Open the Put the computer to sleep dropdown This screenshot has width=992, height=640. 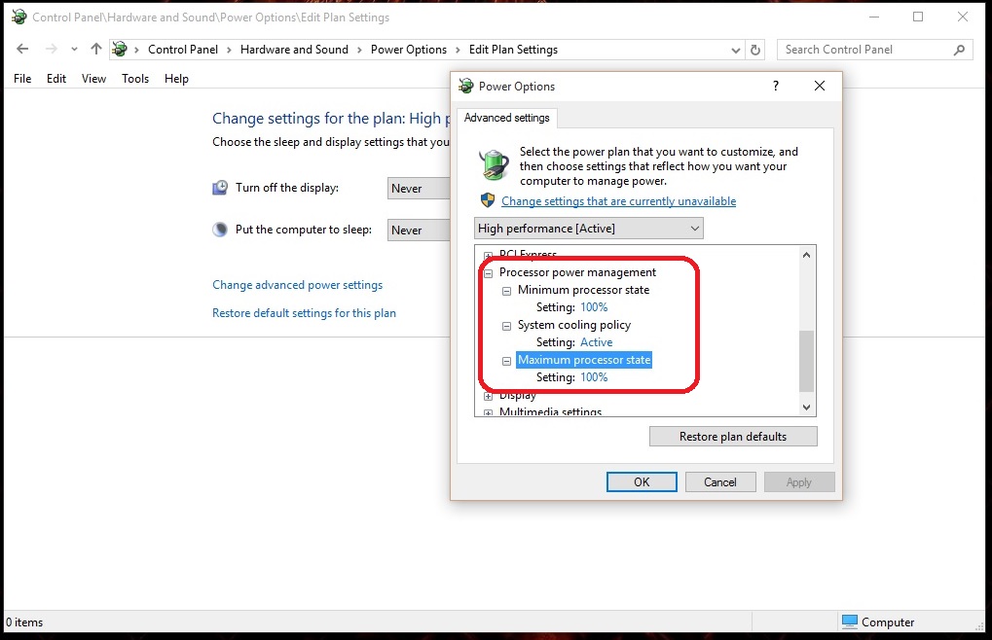[419, 231]
